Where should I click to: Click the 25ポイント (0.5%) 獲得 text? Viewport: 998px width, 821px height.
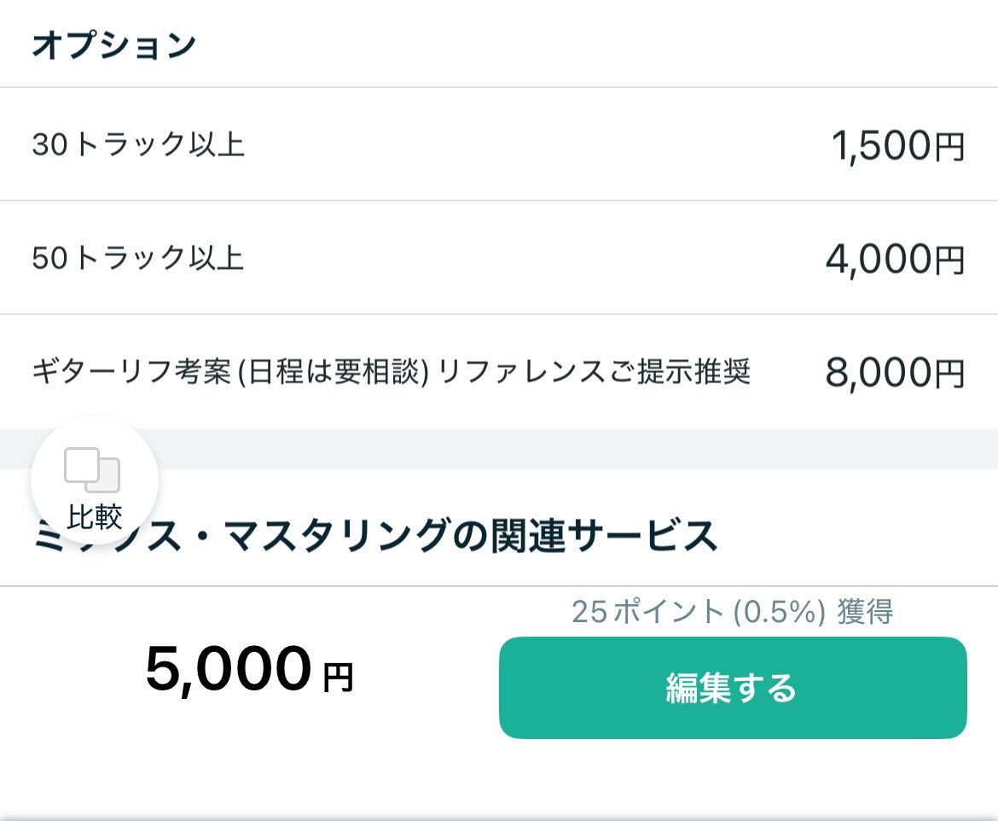[x=732, y=611]
